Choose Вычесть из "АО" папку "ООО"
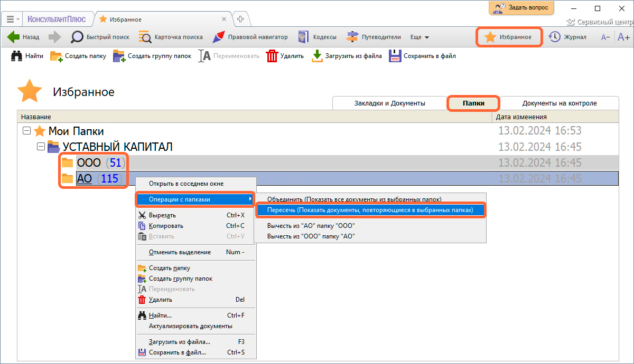 (x=370, y=226)
